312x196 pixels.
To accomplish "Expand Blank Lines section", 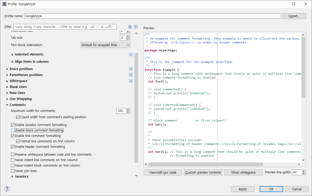I will click(7, 87).
